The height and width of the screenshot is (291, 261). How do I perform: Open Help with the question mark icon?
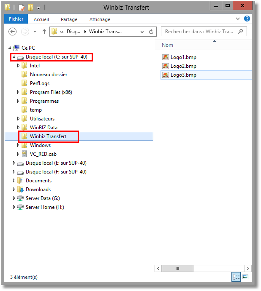[x=247, y=19]
